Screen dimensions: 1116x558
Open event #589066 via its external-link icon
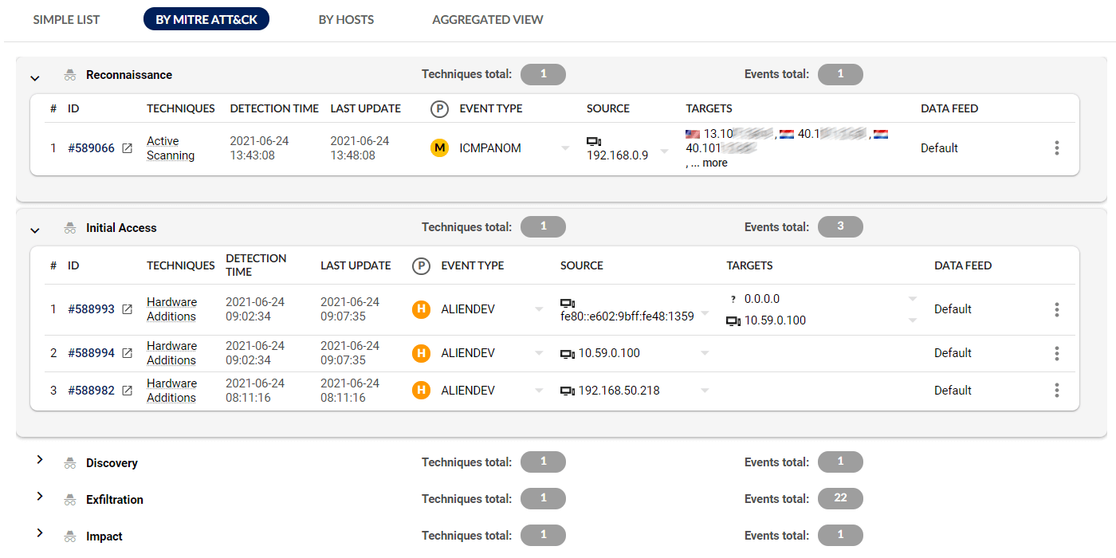point(126,147)
